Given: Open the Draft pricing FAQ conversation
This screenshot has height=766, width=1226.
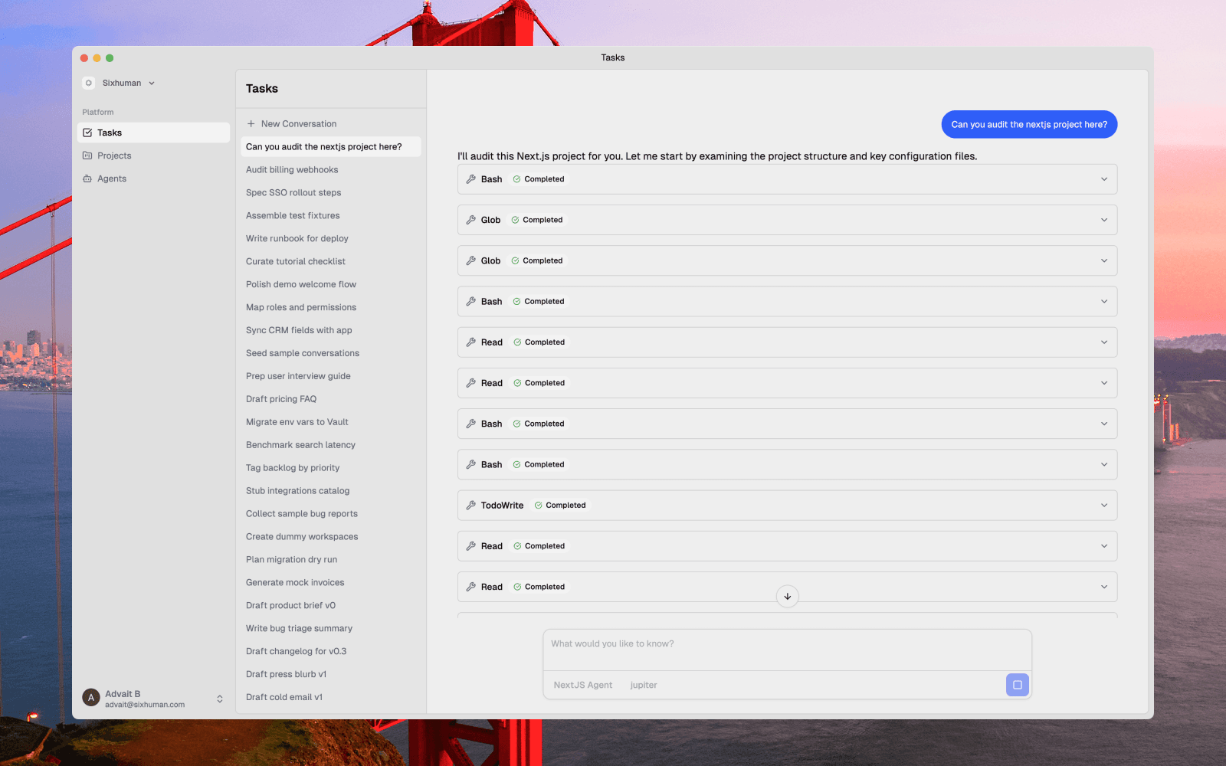Looking at the screenshot, I should (x=280, y=399).
